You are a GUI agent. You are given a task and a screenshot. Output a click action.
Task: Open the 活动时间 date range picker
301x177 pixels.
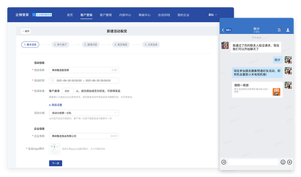[x=84, y=80]
